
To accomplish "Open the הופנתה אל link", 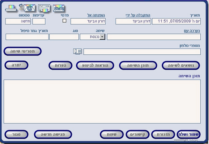I will [96, 15].
